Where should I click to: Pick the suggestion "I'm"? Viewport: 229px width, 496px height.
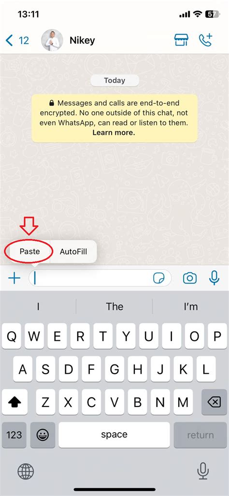tap(191, 306)
